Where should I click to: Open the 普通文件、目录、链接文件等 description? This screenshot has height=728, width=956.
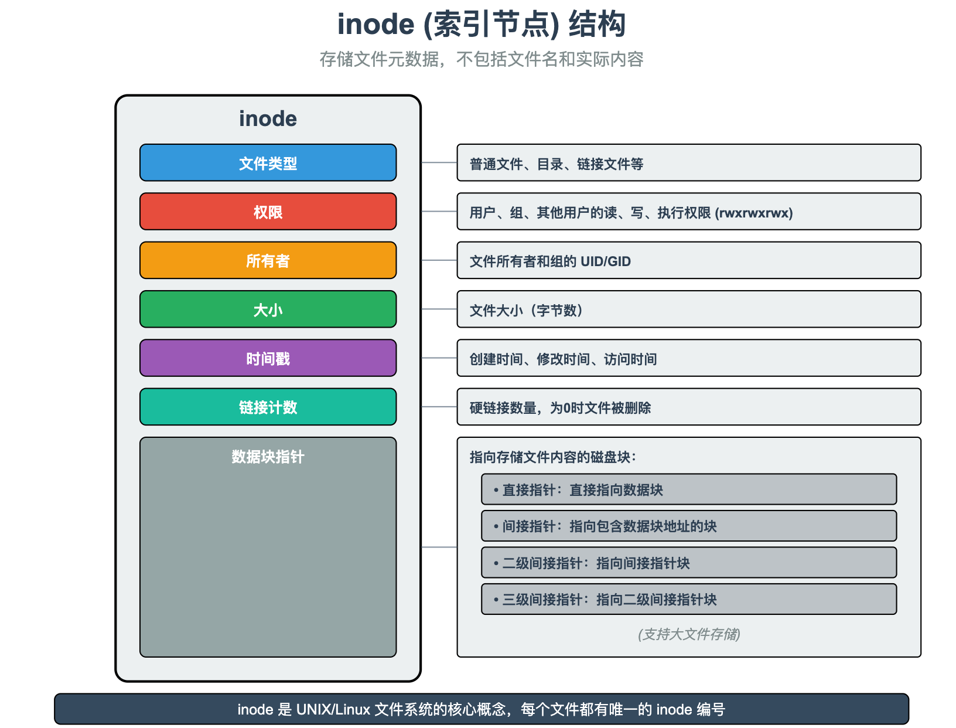tap(688, 164)
